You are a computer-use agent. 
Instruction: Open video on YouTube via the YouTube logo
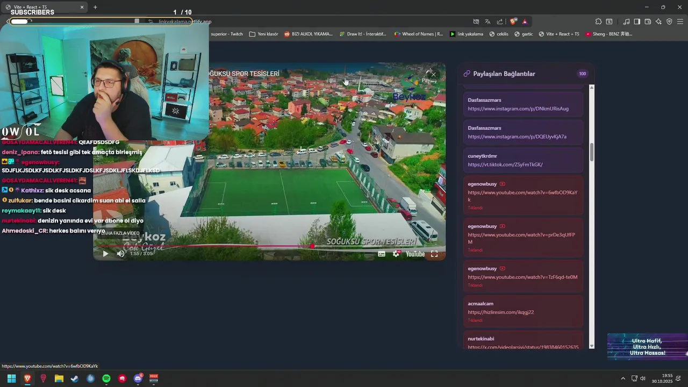pos(415,254)
